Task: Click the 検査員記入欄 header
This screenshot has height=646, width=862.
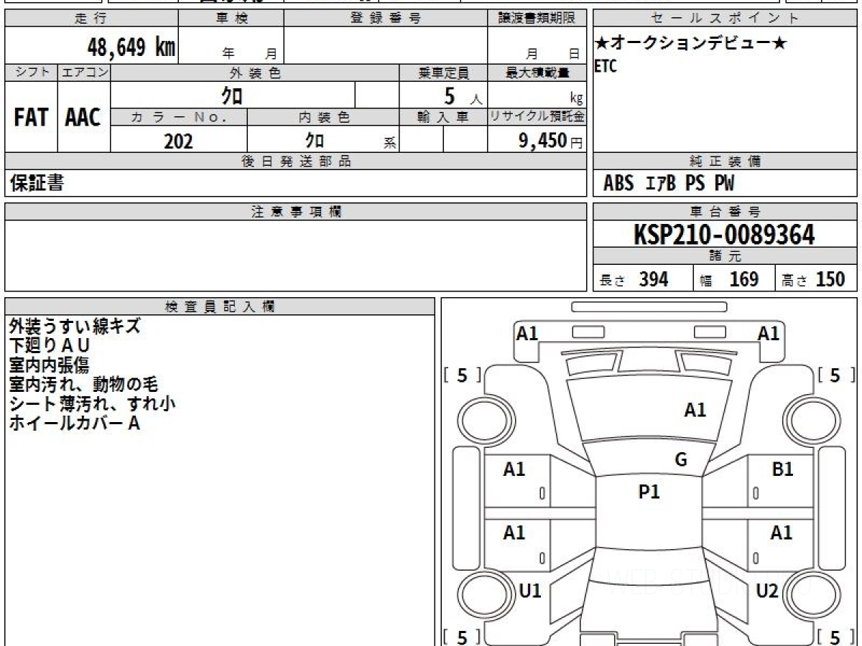Action: click(220, 306)
